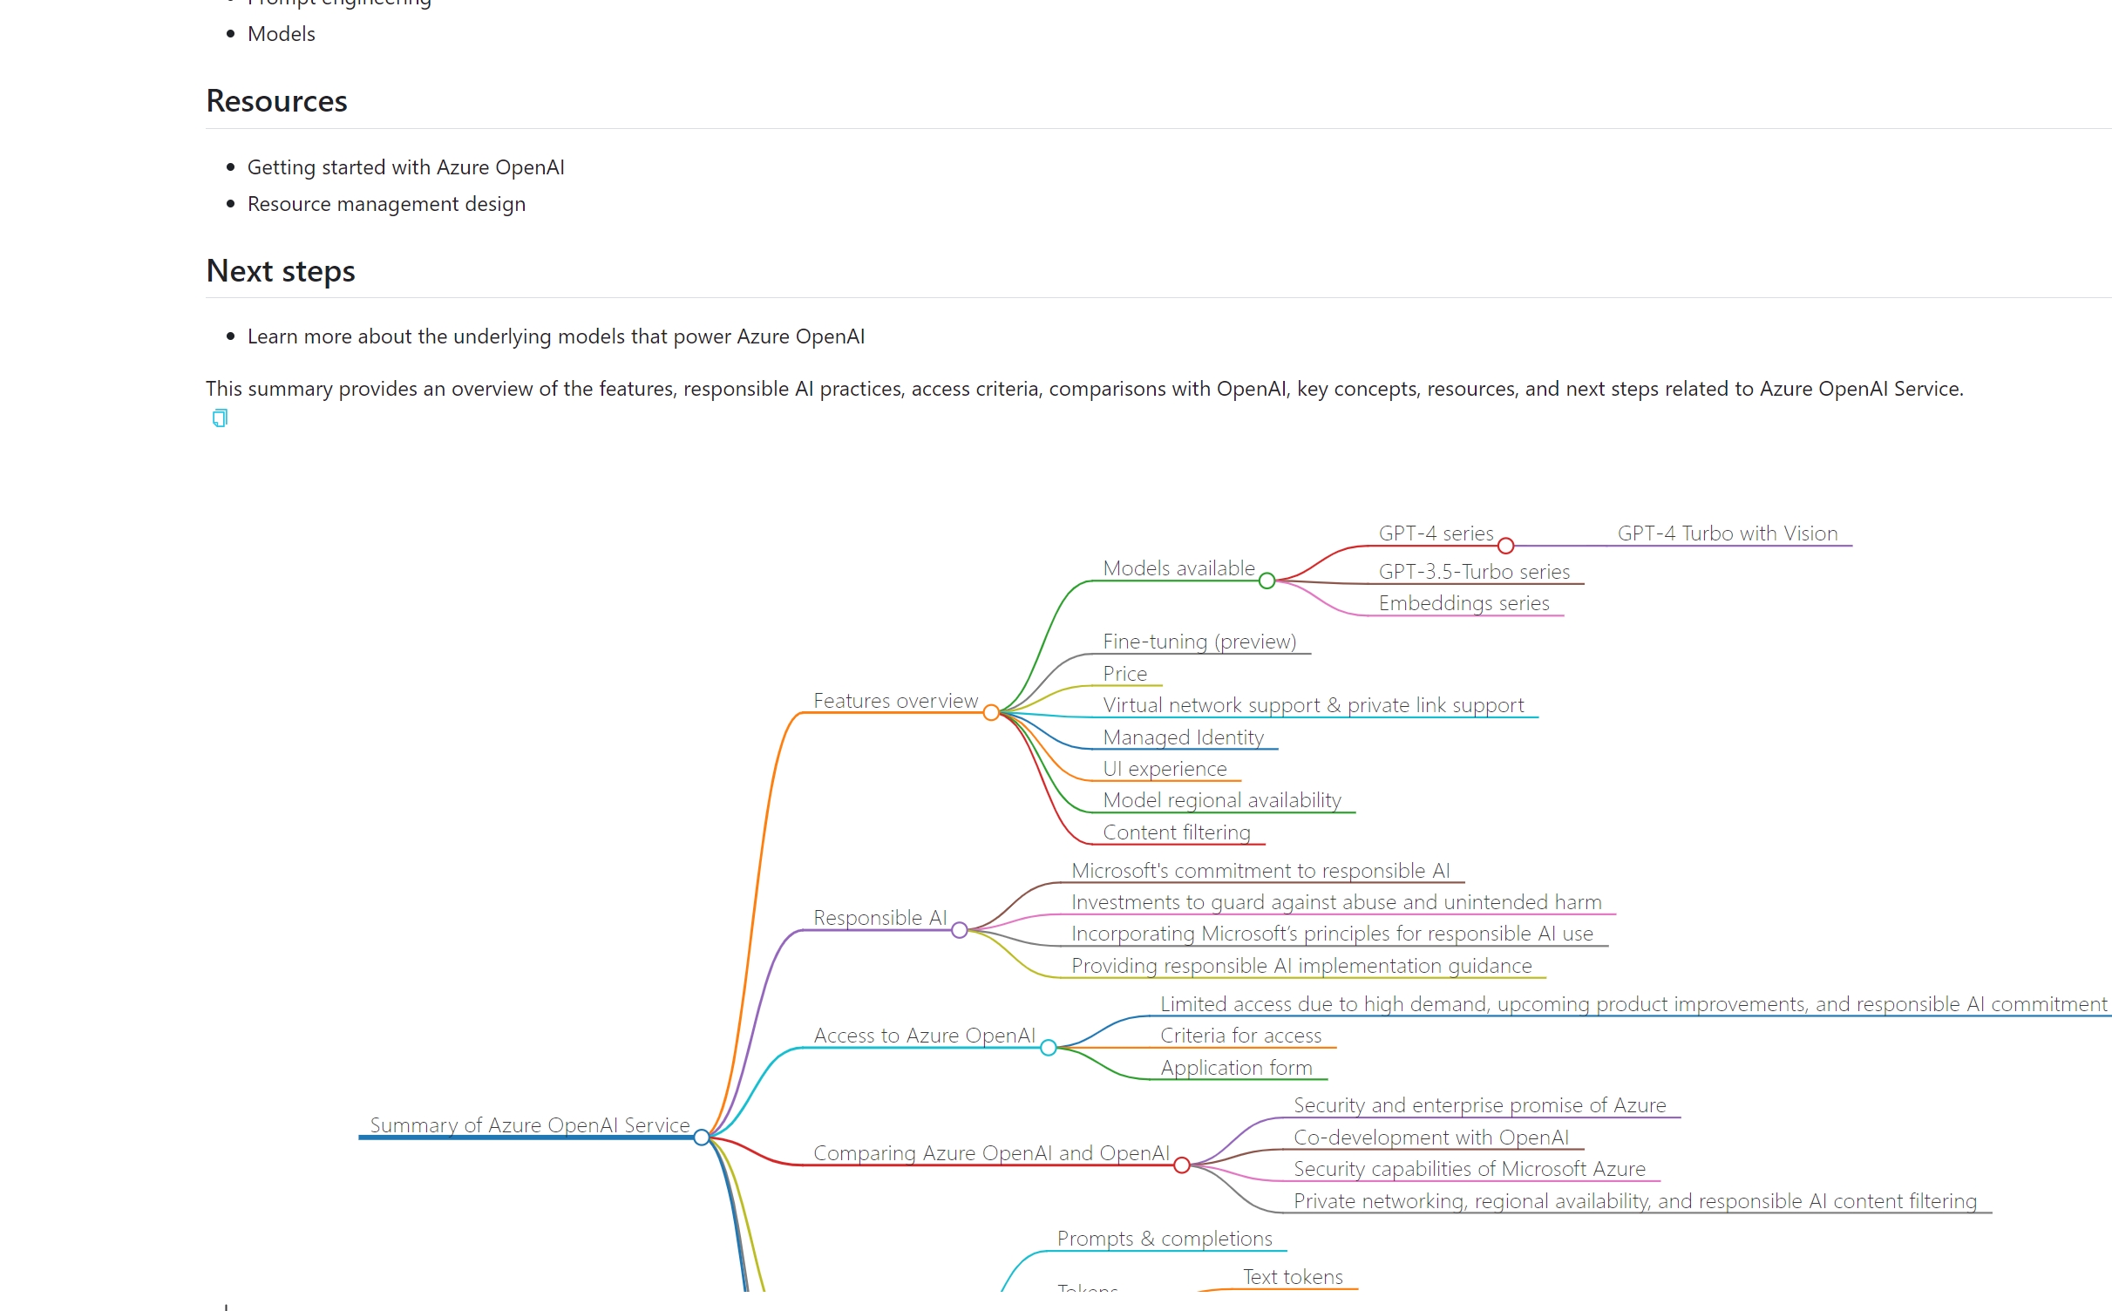Click the 'Application form' leaf
This screenshot has height=1311, width=2112.
coord(1236,1068)
